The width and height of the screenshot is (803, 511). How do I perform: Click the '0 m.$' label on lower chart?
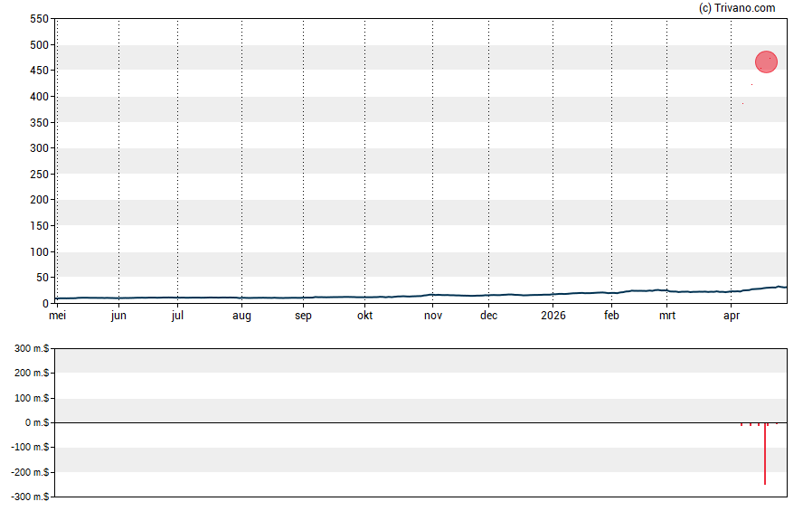tap(35, 423)
